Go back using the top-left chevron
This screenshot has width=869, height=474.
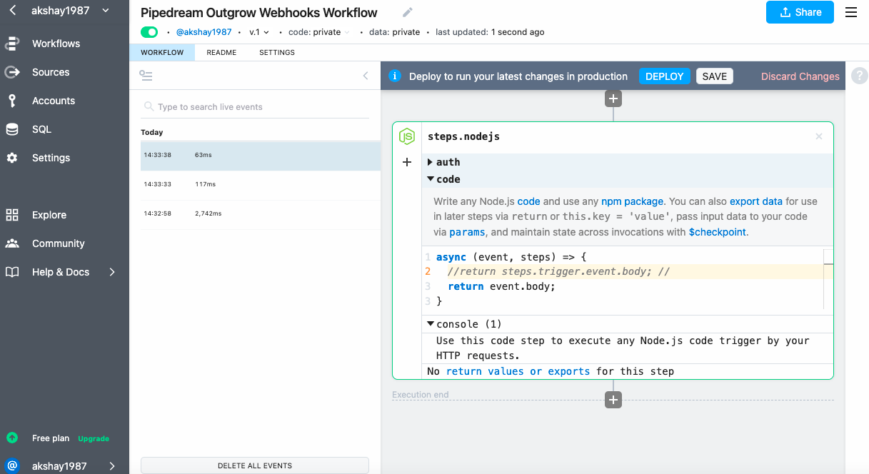[12, 10]
